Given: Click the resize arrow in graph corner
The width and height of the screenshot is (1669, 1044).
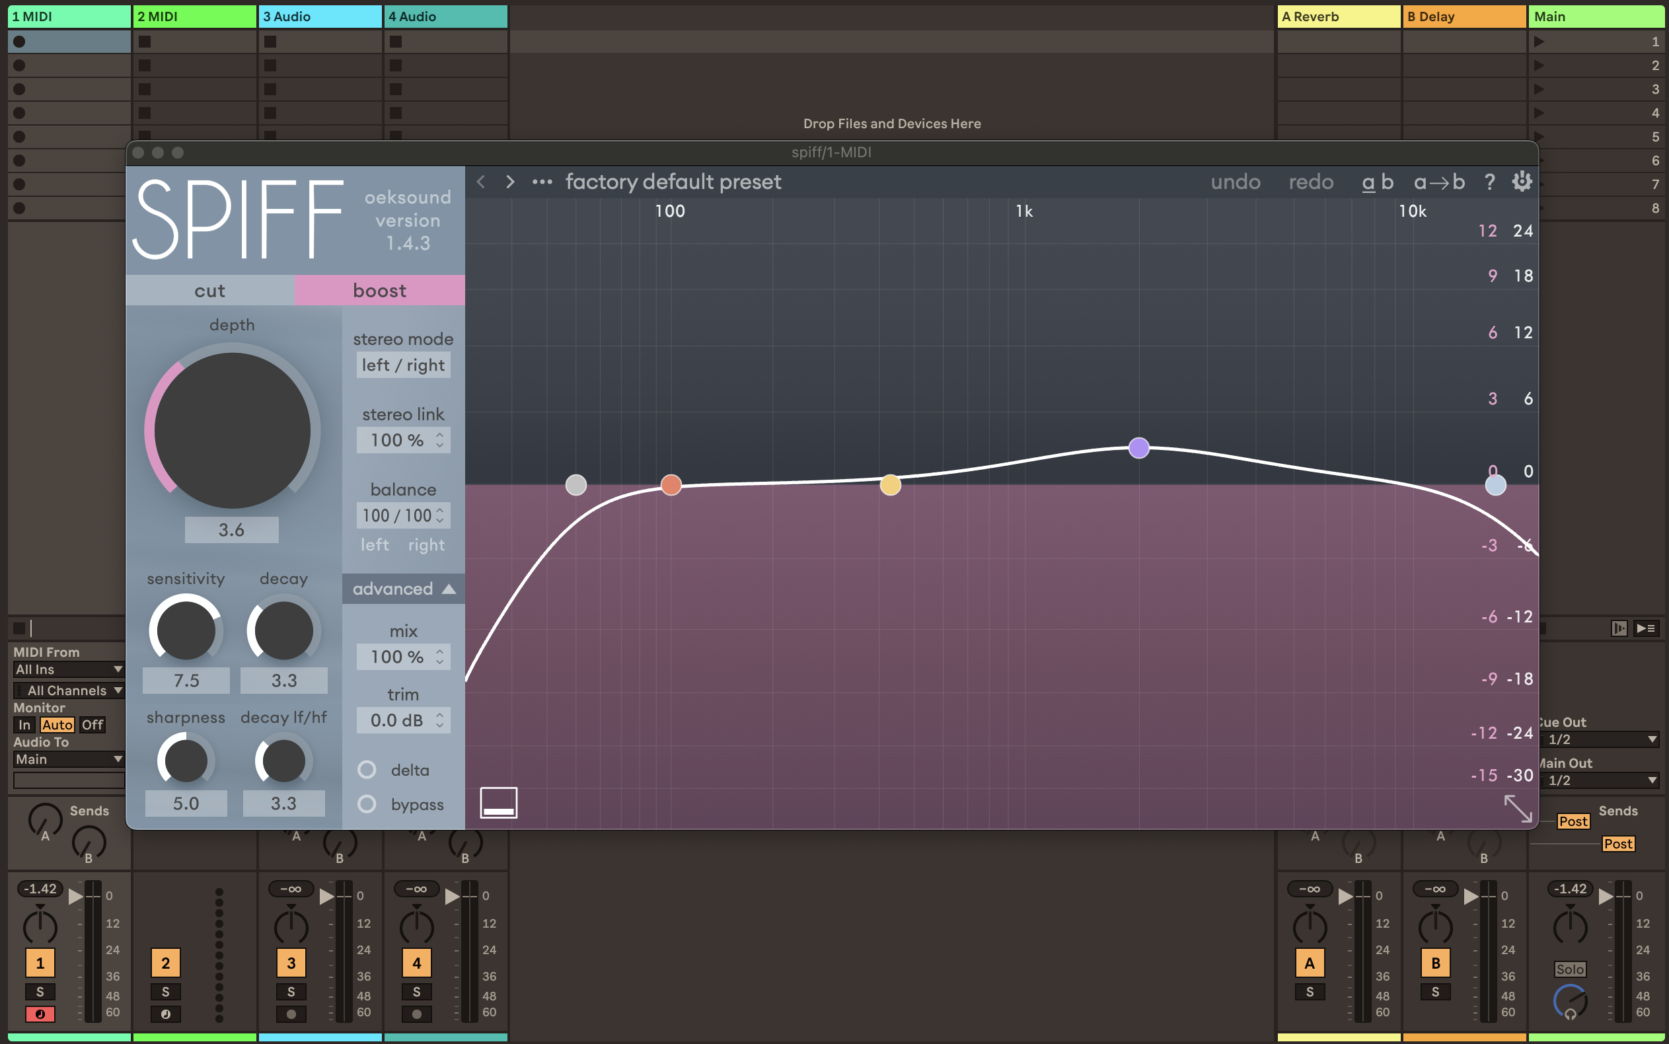Looking at the screenshot, I should point(1517,808).
